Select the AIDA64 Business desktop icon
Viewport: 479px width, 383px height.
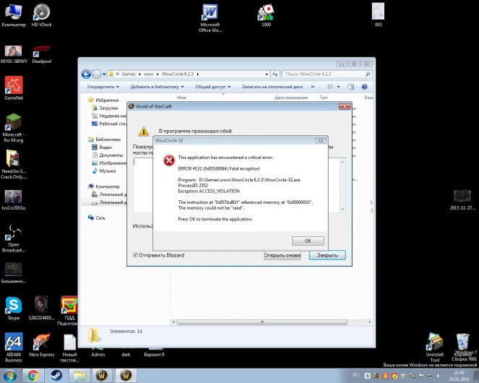pyautogui.click(x=14, y=343)
